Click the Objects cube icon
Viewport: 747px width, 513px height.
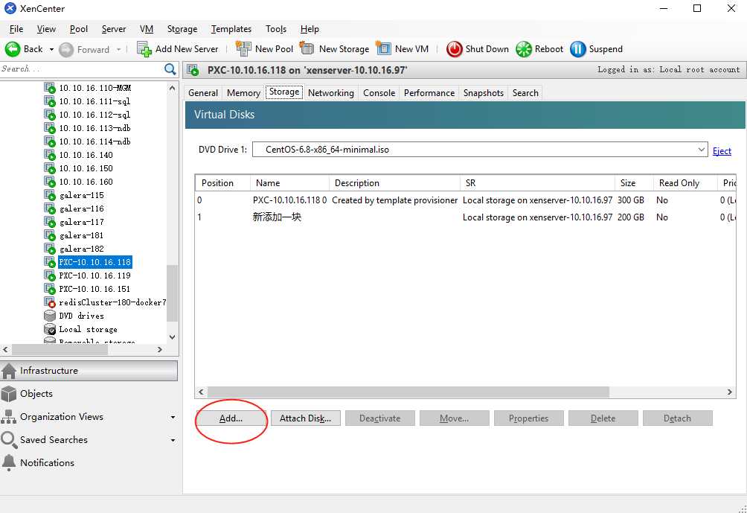point(9,394)
